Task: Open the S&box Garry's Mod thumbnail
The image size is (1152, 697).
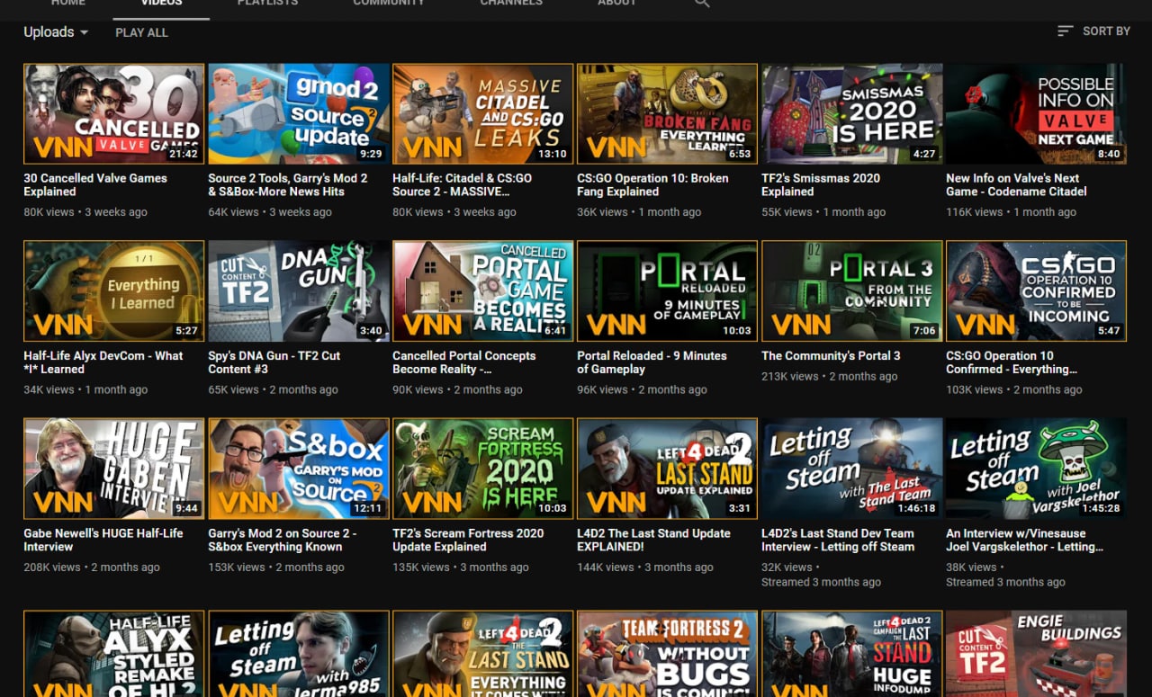Action: click(x=299, y=469)
